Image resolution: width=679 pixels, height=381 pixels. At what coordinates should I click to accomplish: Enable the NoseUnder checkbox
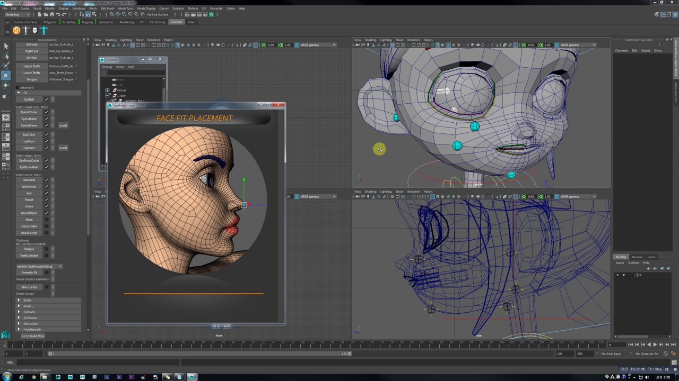46,226
